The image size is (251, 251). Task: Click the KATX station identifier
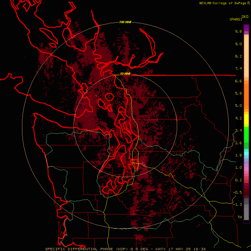(x=161, y=249)
